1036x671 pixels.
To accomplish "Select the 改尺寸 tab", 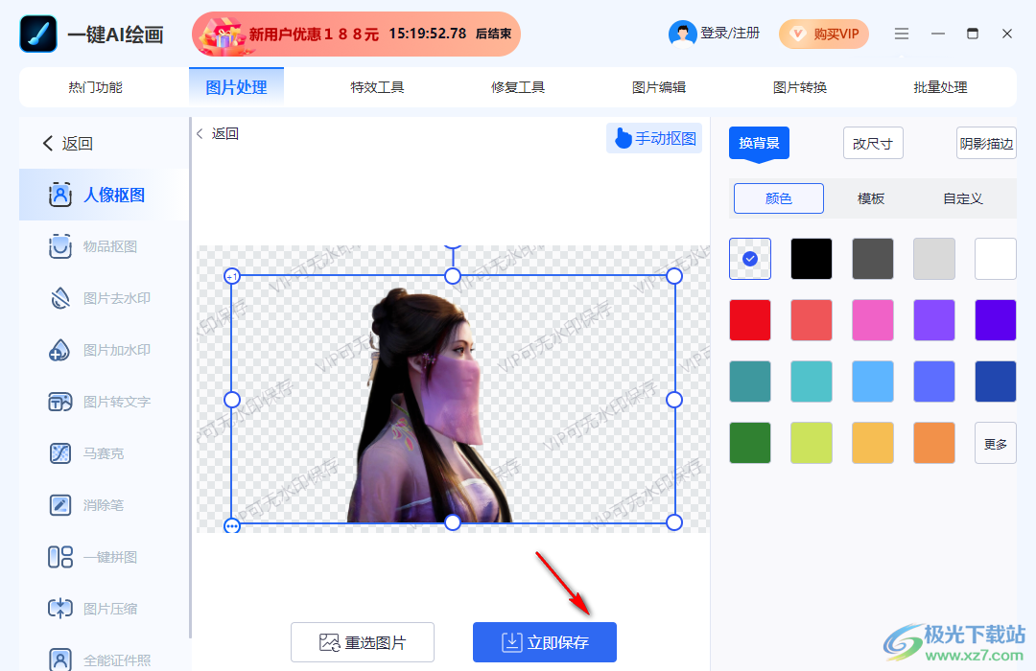I will pyautogui.click(x=873, y=144).
